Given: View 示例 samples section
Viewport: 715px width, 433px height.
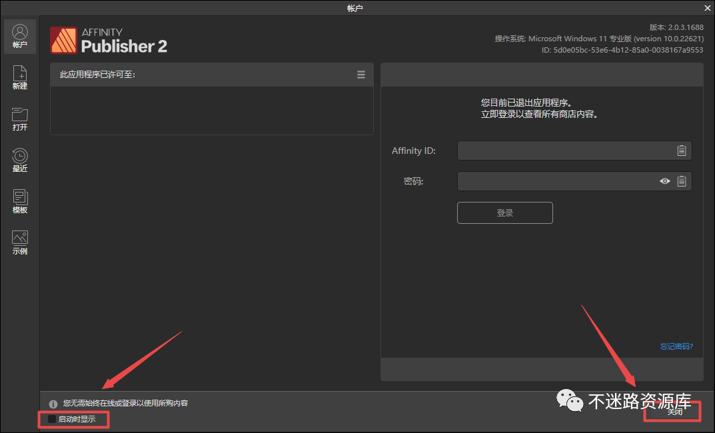Looking at the screenshot, I should tap(20, 242).
